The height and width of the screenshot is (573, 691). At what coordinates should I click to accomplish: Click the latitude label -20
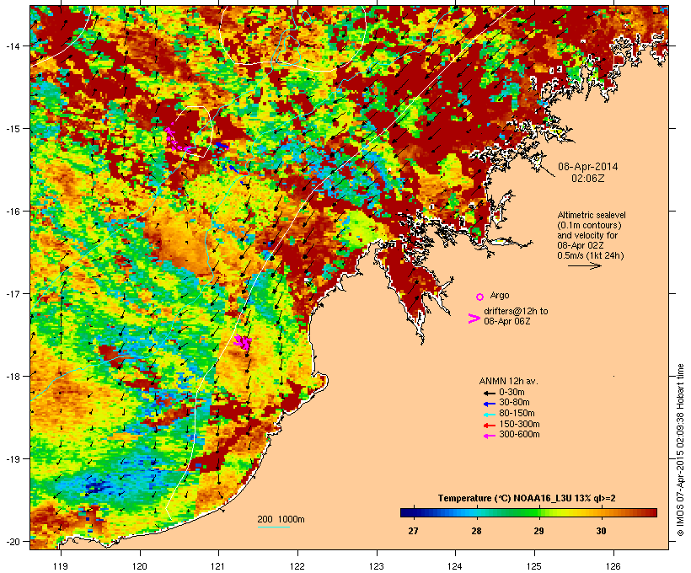coord(13,541)
